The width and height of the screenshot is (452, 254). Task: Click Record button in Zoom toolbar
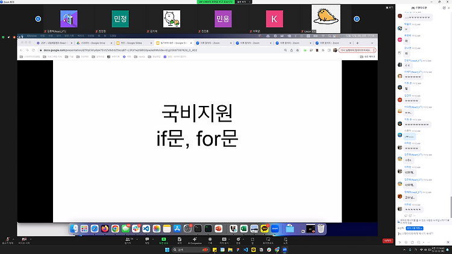pyautogui.click(x=210, y=240)
